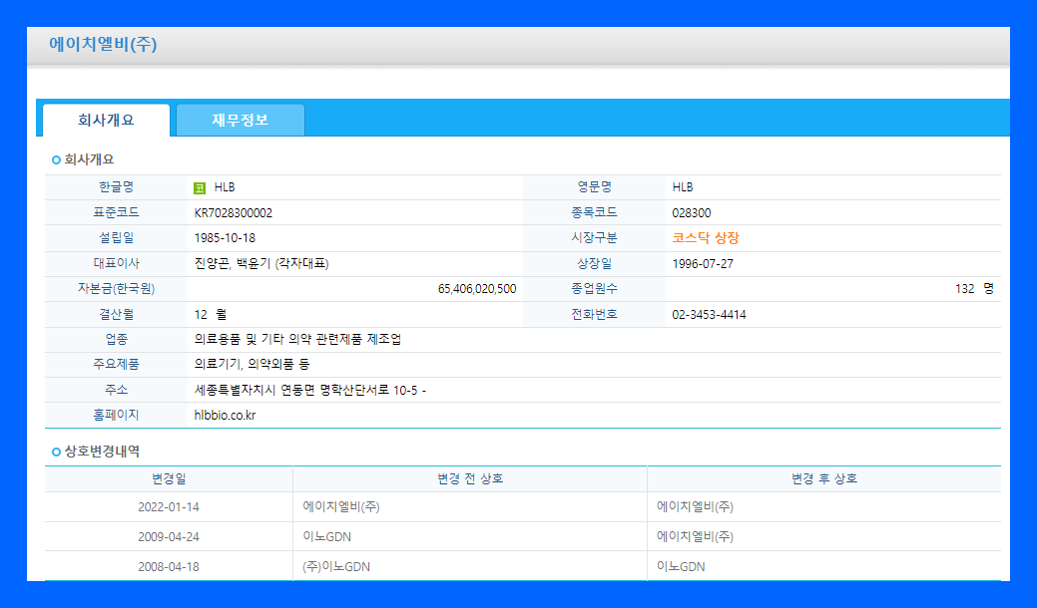Click the English name value HLB
Image resolution: width=1037 pixels, height=608 pixels.
(x=683, y=187)
